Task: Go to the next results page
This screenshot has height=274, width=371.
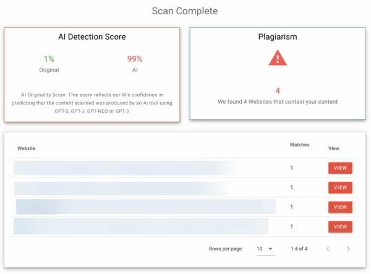Action: pyautogui.click(x=348, y=249)
